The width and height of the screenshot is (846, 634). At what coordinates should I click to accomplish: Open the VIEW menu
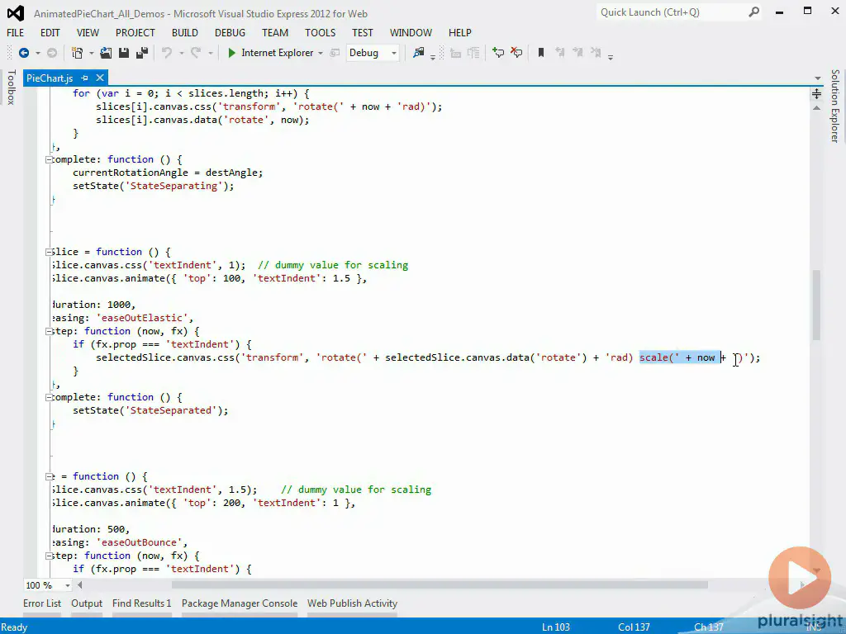pyautogui.click(x=88, y=33)
